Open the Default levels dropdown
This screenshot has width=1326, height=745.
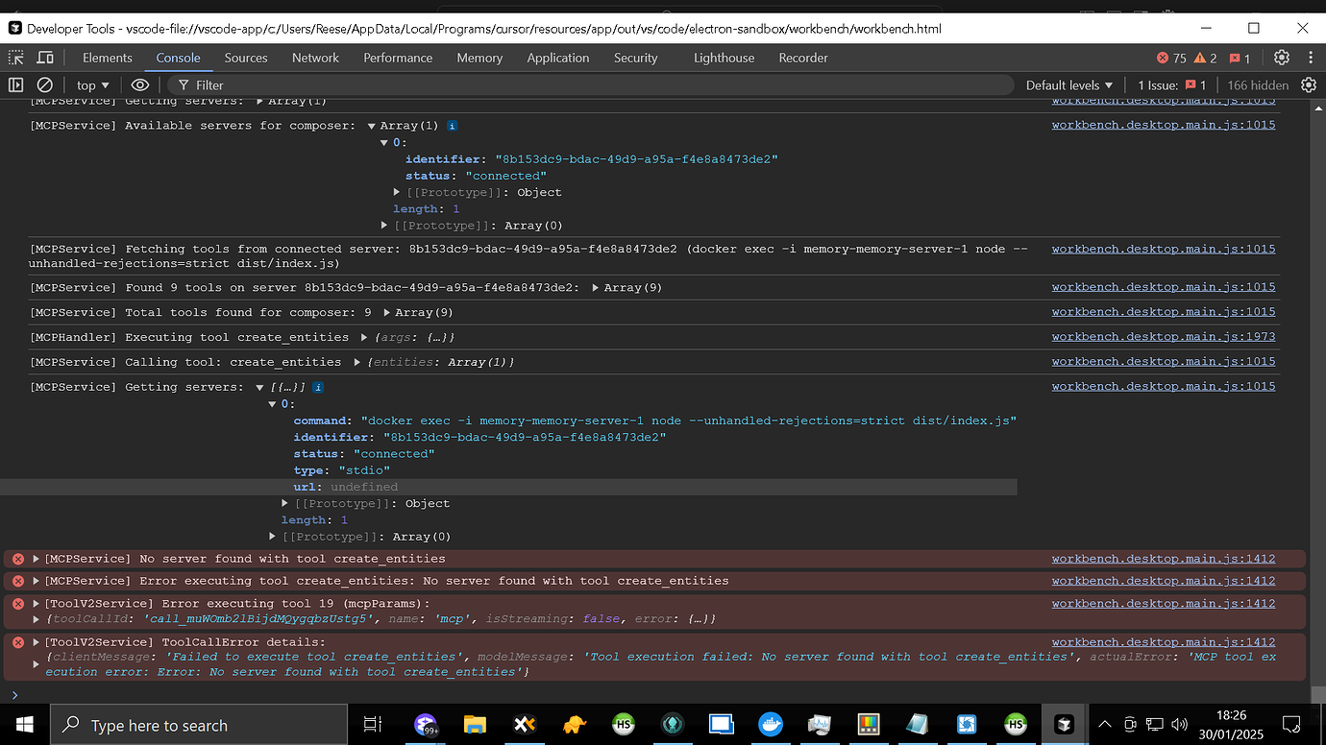[x=1069, y=85]
